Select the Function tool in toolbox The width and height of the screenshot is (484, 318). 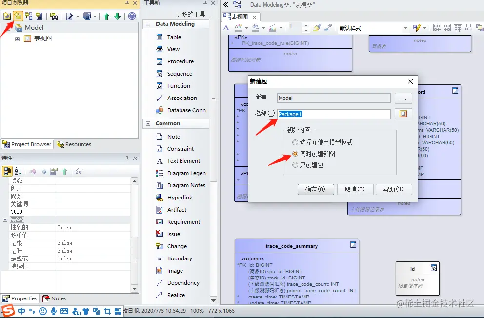click(179, 86)
